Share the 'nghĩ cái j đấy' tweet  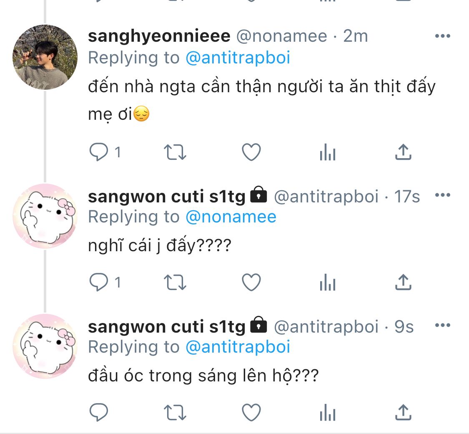click(x=403, y=283)
